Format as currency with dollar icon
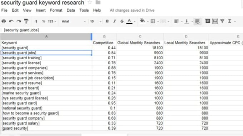Viewport: 243px width, 136px height. (36, 21)
